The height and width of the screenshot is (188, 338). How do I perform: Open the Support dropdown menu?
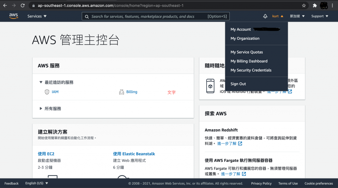coord(320,16)
